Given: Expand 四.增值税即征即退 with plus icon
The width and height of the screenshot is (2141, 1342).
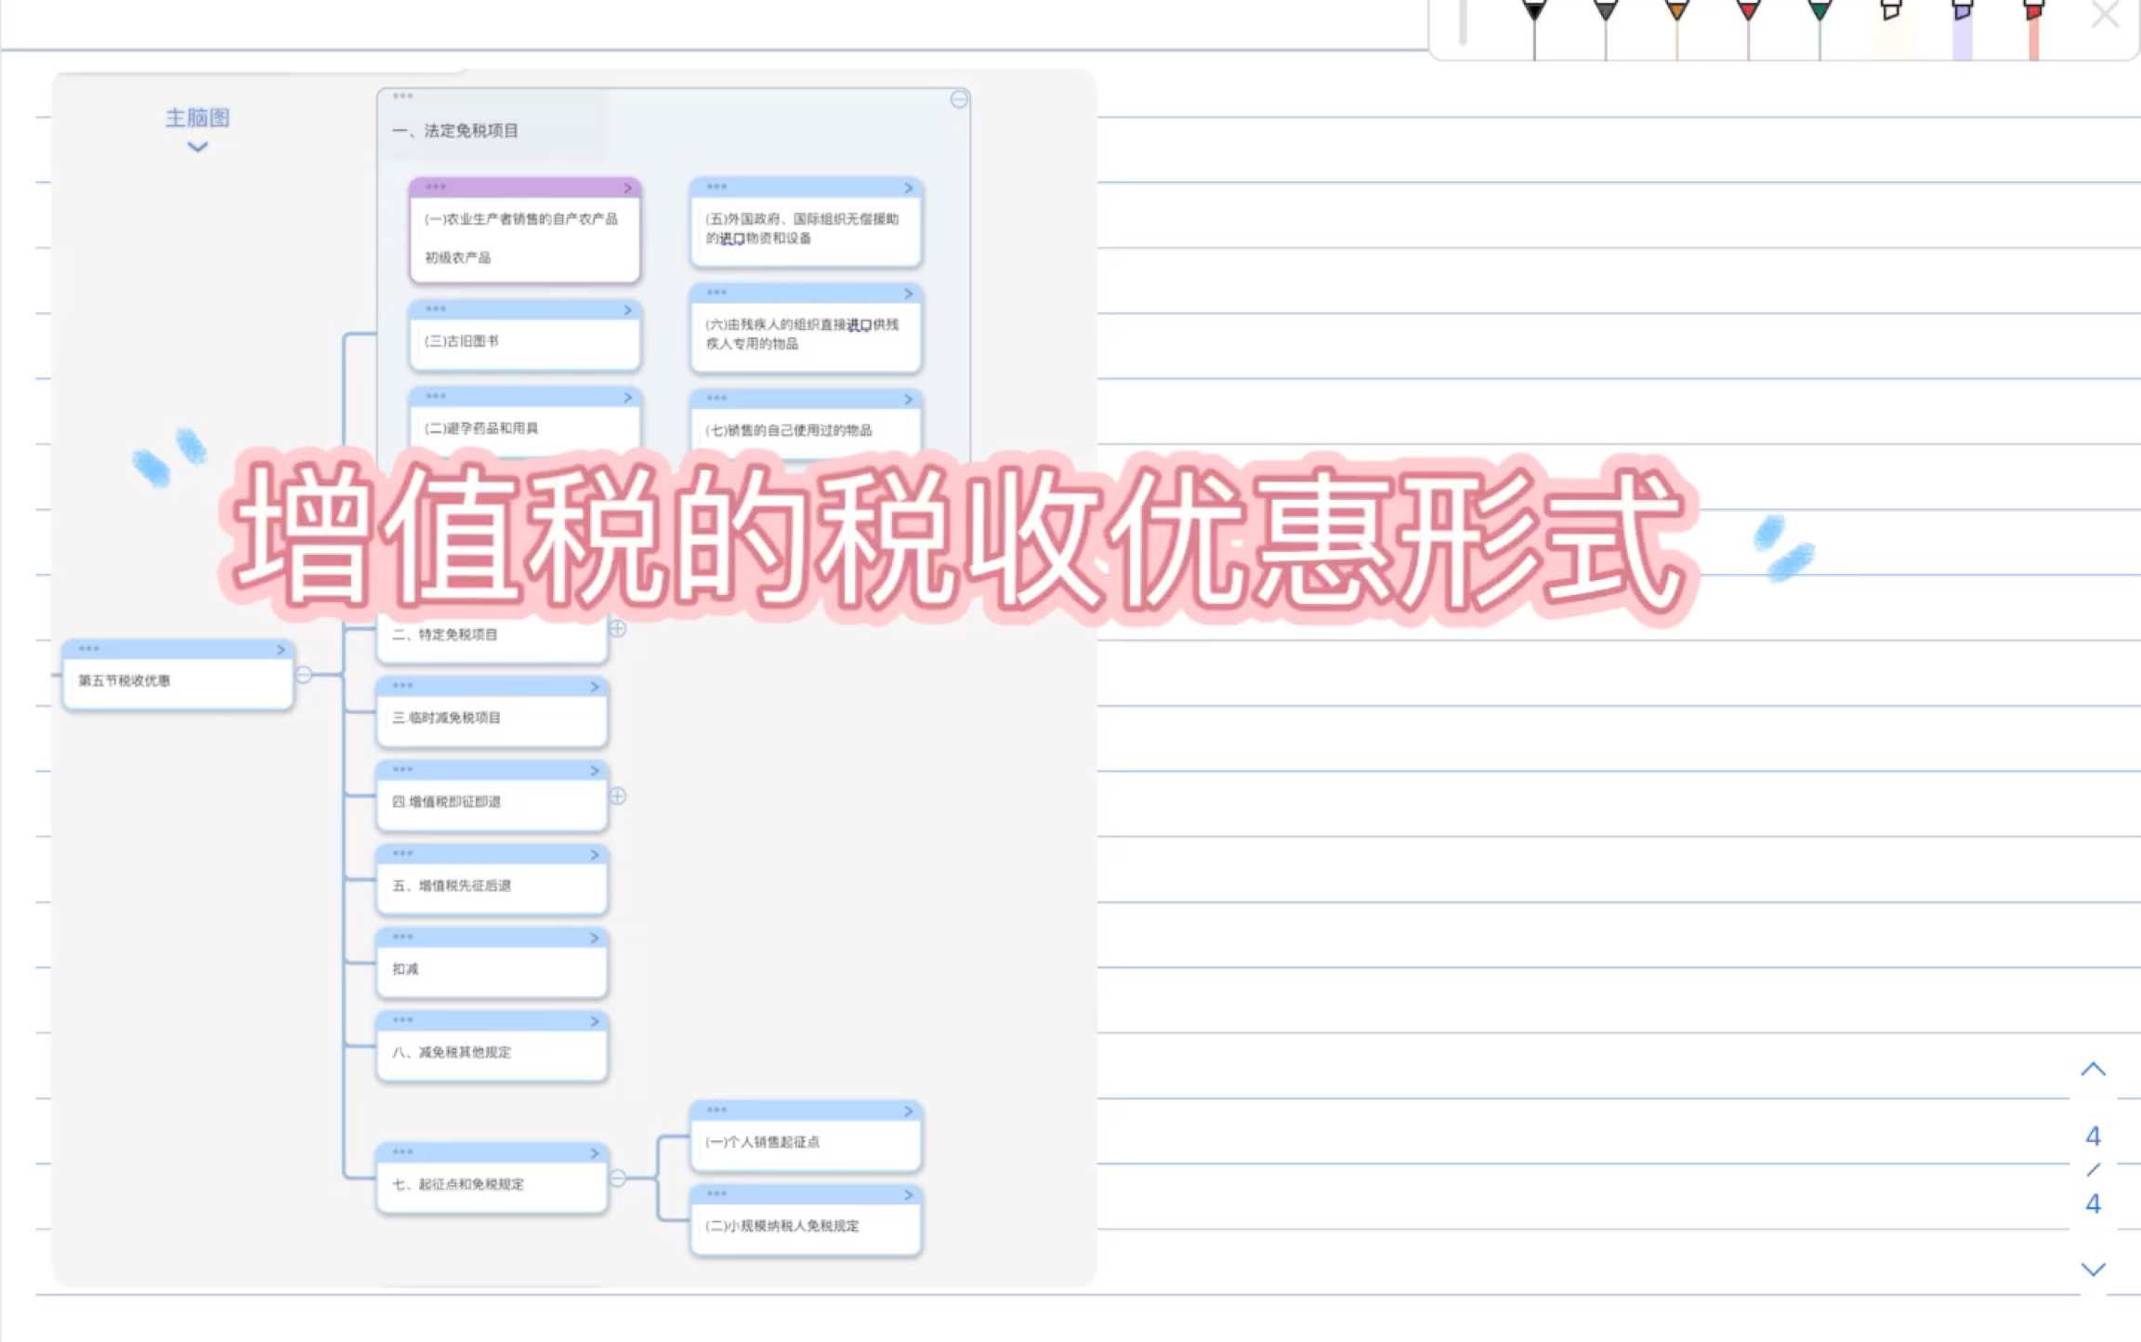Looking at the screenshot, I should [x=618, y=796].
